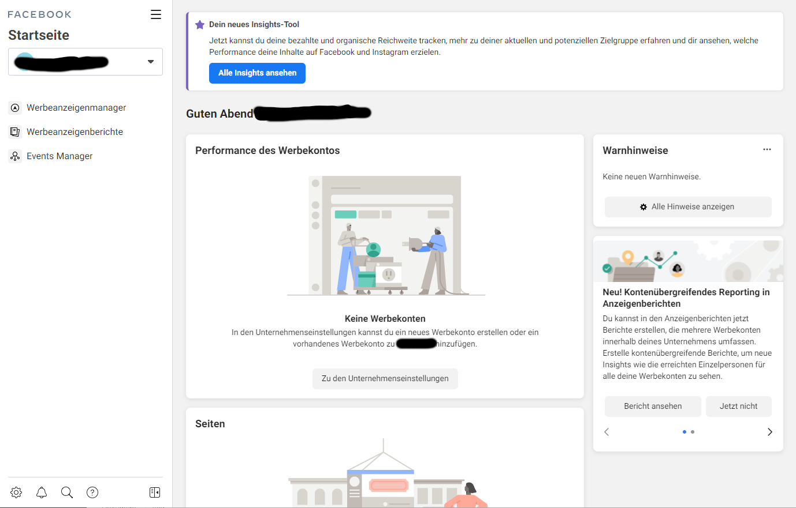Go to previous card with left chevron
The height and width of the screenshot is (508, 796).
(x=607, y=432)
